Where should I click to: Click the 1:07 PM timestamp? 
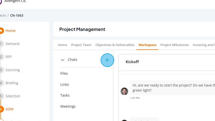(x=135, y=98)
